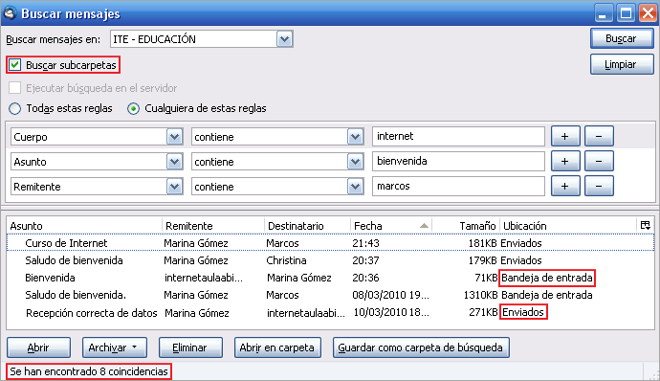This screenshot has height=381, width=660.
Task: Click the Abrir en carpeta button
Action: click(277, 347)
